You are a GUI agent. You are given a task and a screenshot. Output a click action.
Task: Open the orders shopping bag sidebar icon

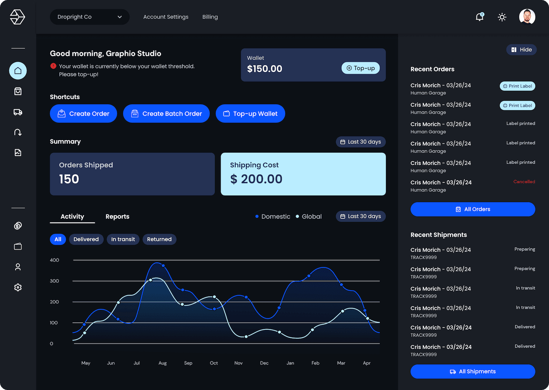point(18,91)
